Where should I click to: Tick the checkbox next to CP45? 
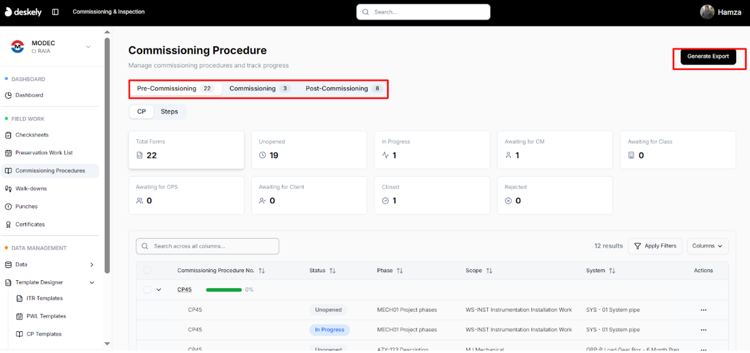click(x=147, y=289)
